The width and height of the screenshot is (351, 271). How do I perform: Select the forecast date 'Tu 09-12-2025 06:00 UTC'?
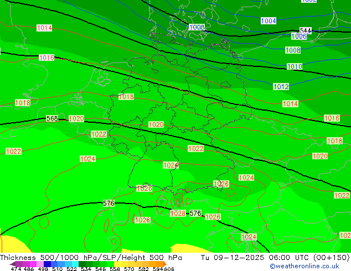pyautogui.click(x=256, y=258)
